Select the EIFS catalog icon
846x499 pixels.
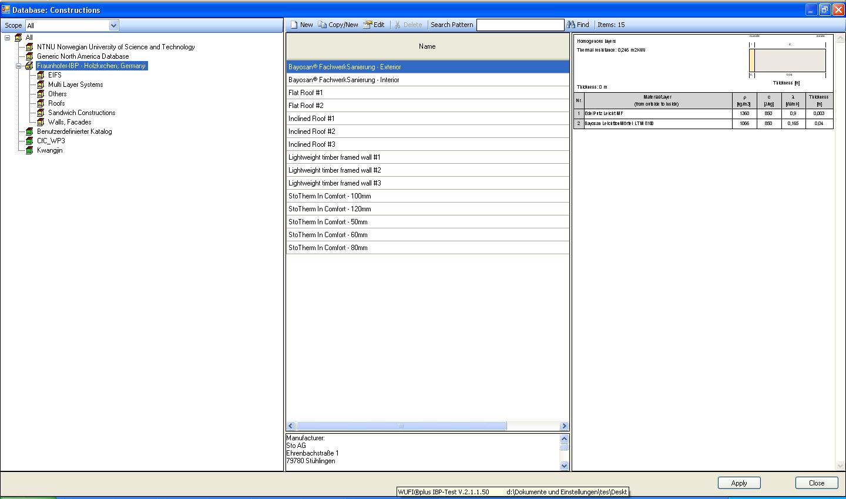(41, 75)
